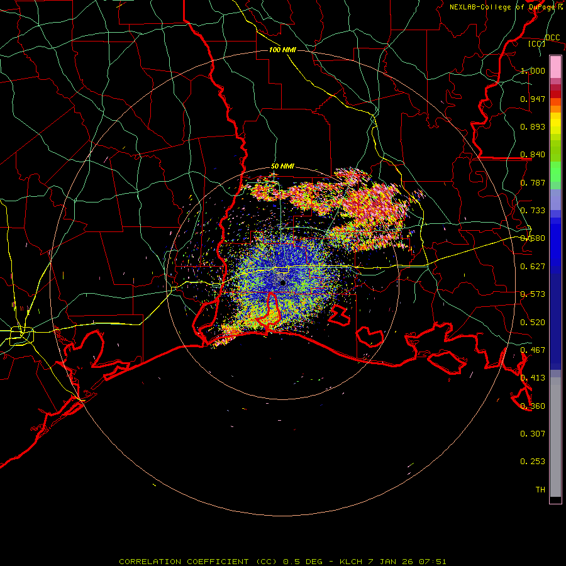This screenshot has height=566, width=566.
Task: Click the 0.733 value on color scale
Action: (x=533, y=211)
